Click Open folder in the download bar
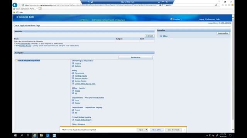 pos(157,130)
